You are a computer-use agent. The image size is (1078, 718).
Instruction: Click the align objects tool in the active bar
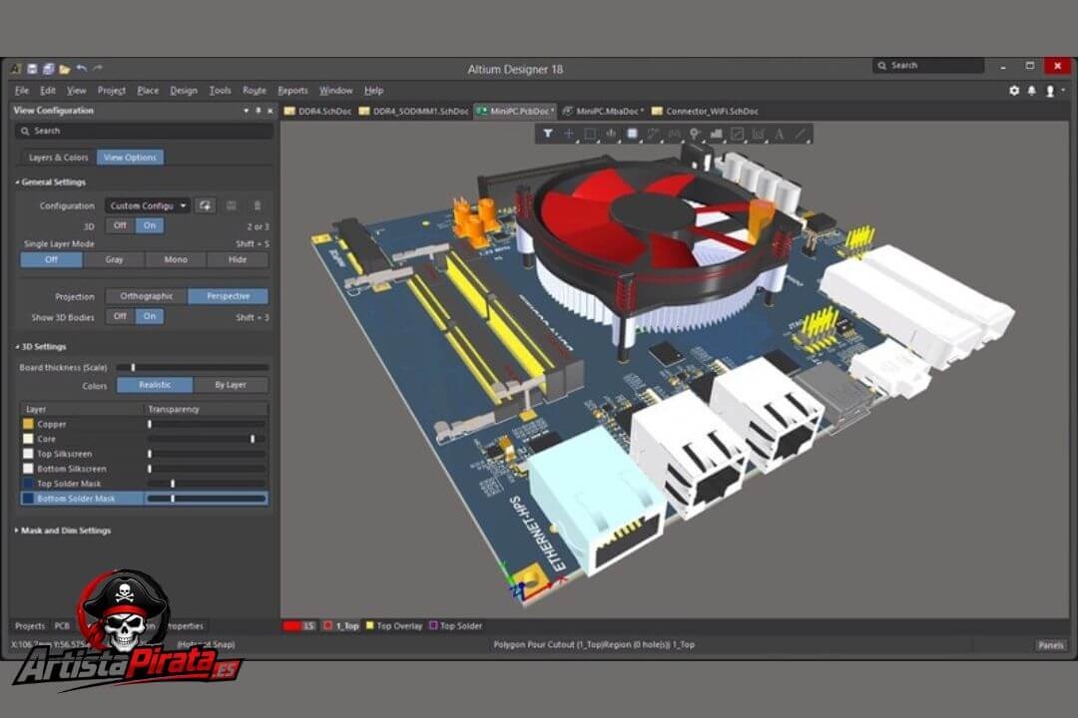[611, 134]
